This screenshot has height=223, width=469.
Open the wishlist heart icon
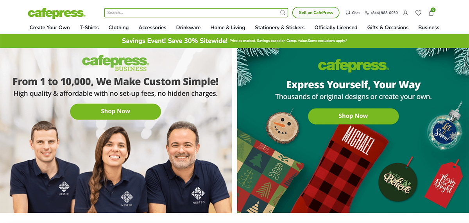tap(418, 13)
